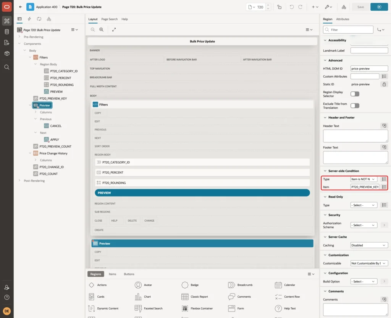Select the Rendering tree tab icon
The height and width of the screenshot is (318, 391).
[19, 19]
